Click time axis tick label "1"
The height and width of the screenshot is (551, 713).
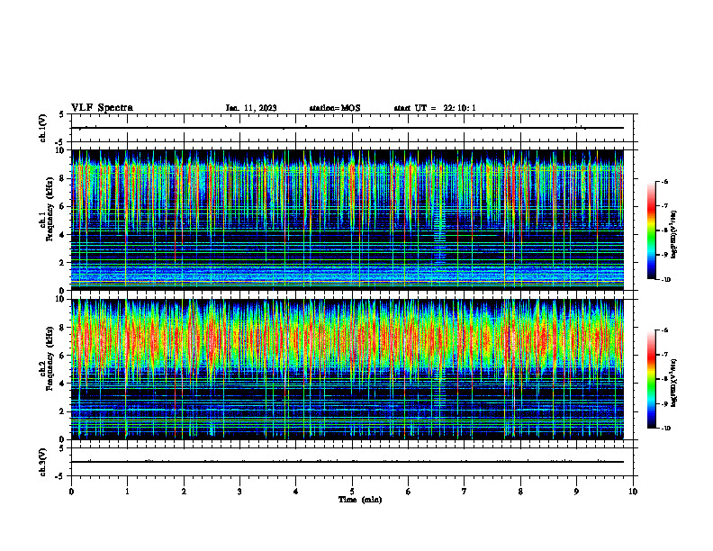127,492
